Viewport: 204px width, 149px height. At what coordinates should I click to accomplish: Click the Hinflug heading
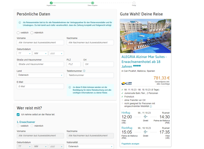[126, 113]
